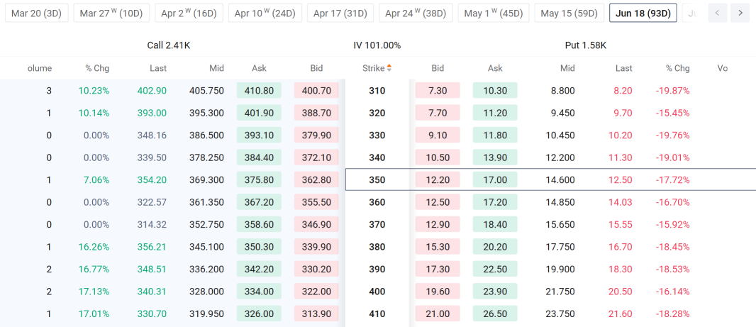
Task: Select the Apr 2 W (16D) expiration tab
Action: 189,13
